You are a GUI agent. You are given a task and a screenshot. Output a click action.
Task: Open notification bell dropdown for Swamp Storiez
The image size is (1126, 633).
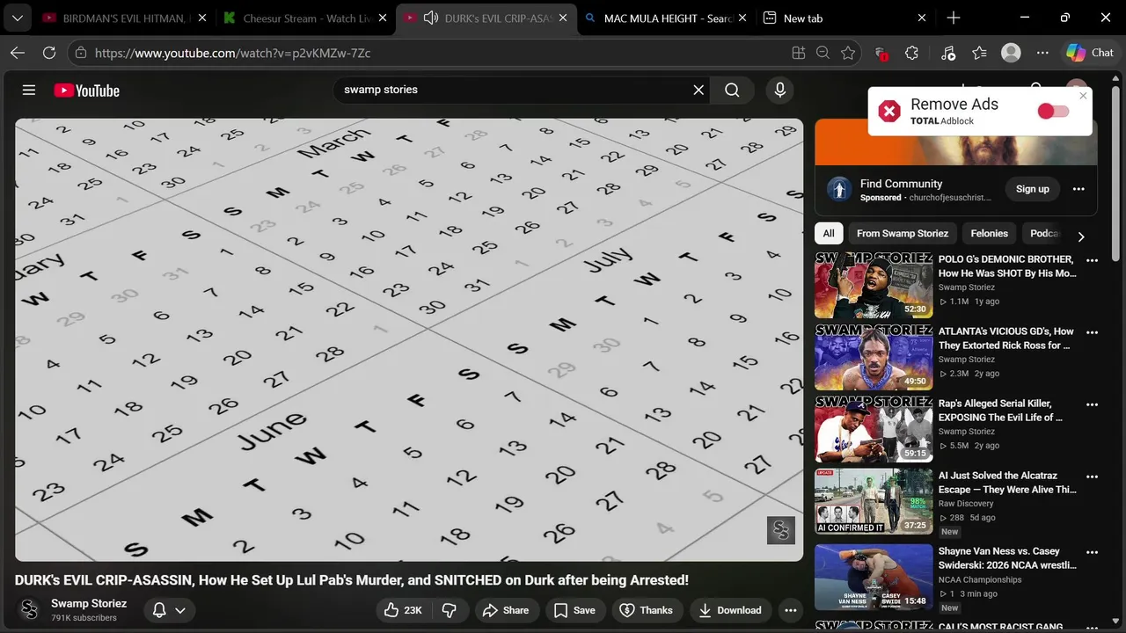[x=169, y=610]
